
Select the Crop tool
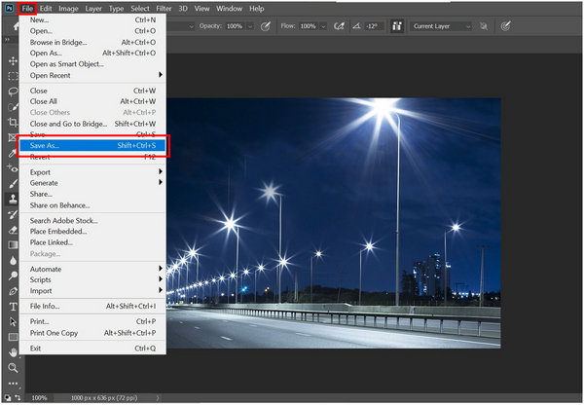13,123
